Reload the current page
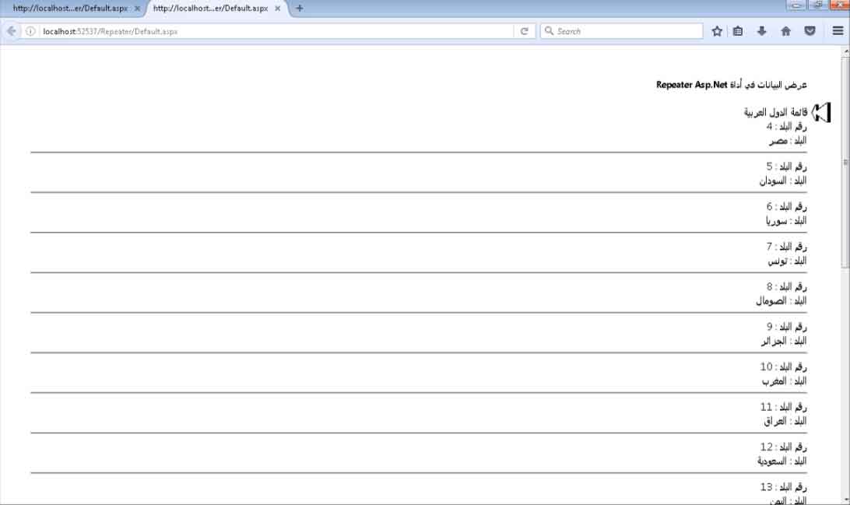 pyautogui.click(x=525, y=31)
